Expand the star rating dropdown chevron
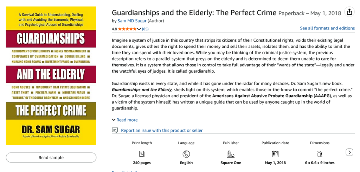The width and height of the screenshot is (360, 172). tap(139, 29)
